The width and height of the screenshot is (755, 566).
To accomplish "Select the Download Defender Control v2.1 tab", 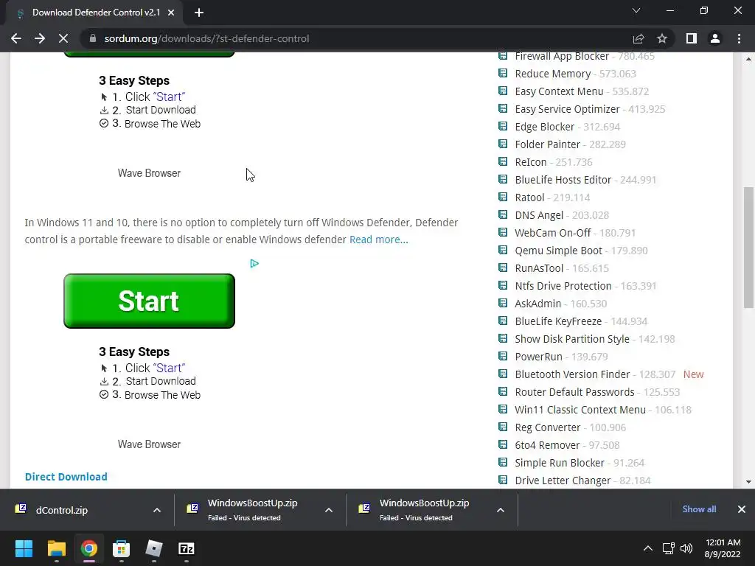I will (96, 13).
